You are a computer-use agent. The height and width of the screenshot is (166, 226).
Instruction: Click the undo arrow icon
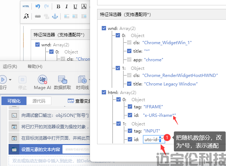point(37,6)
